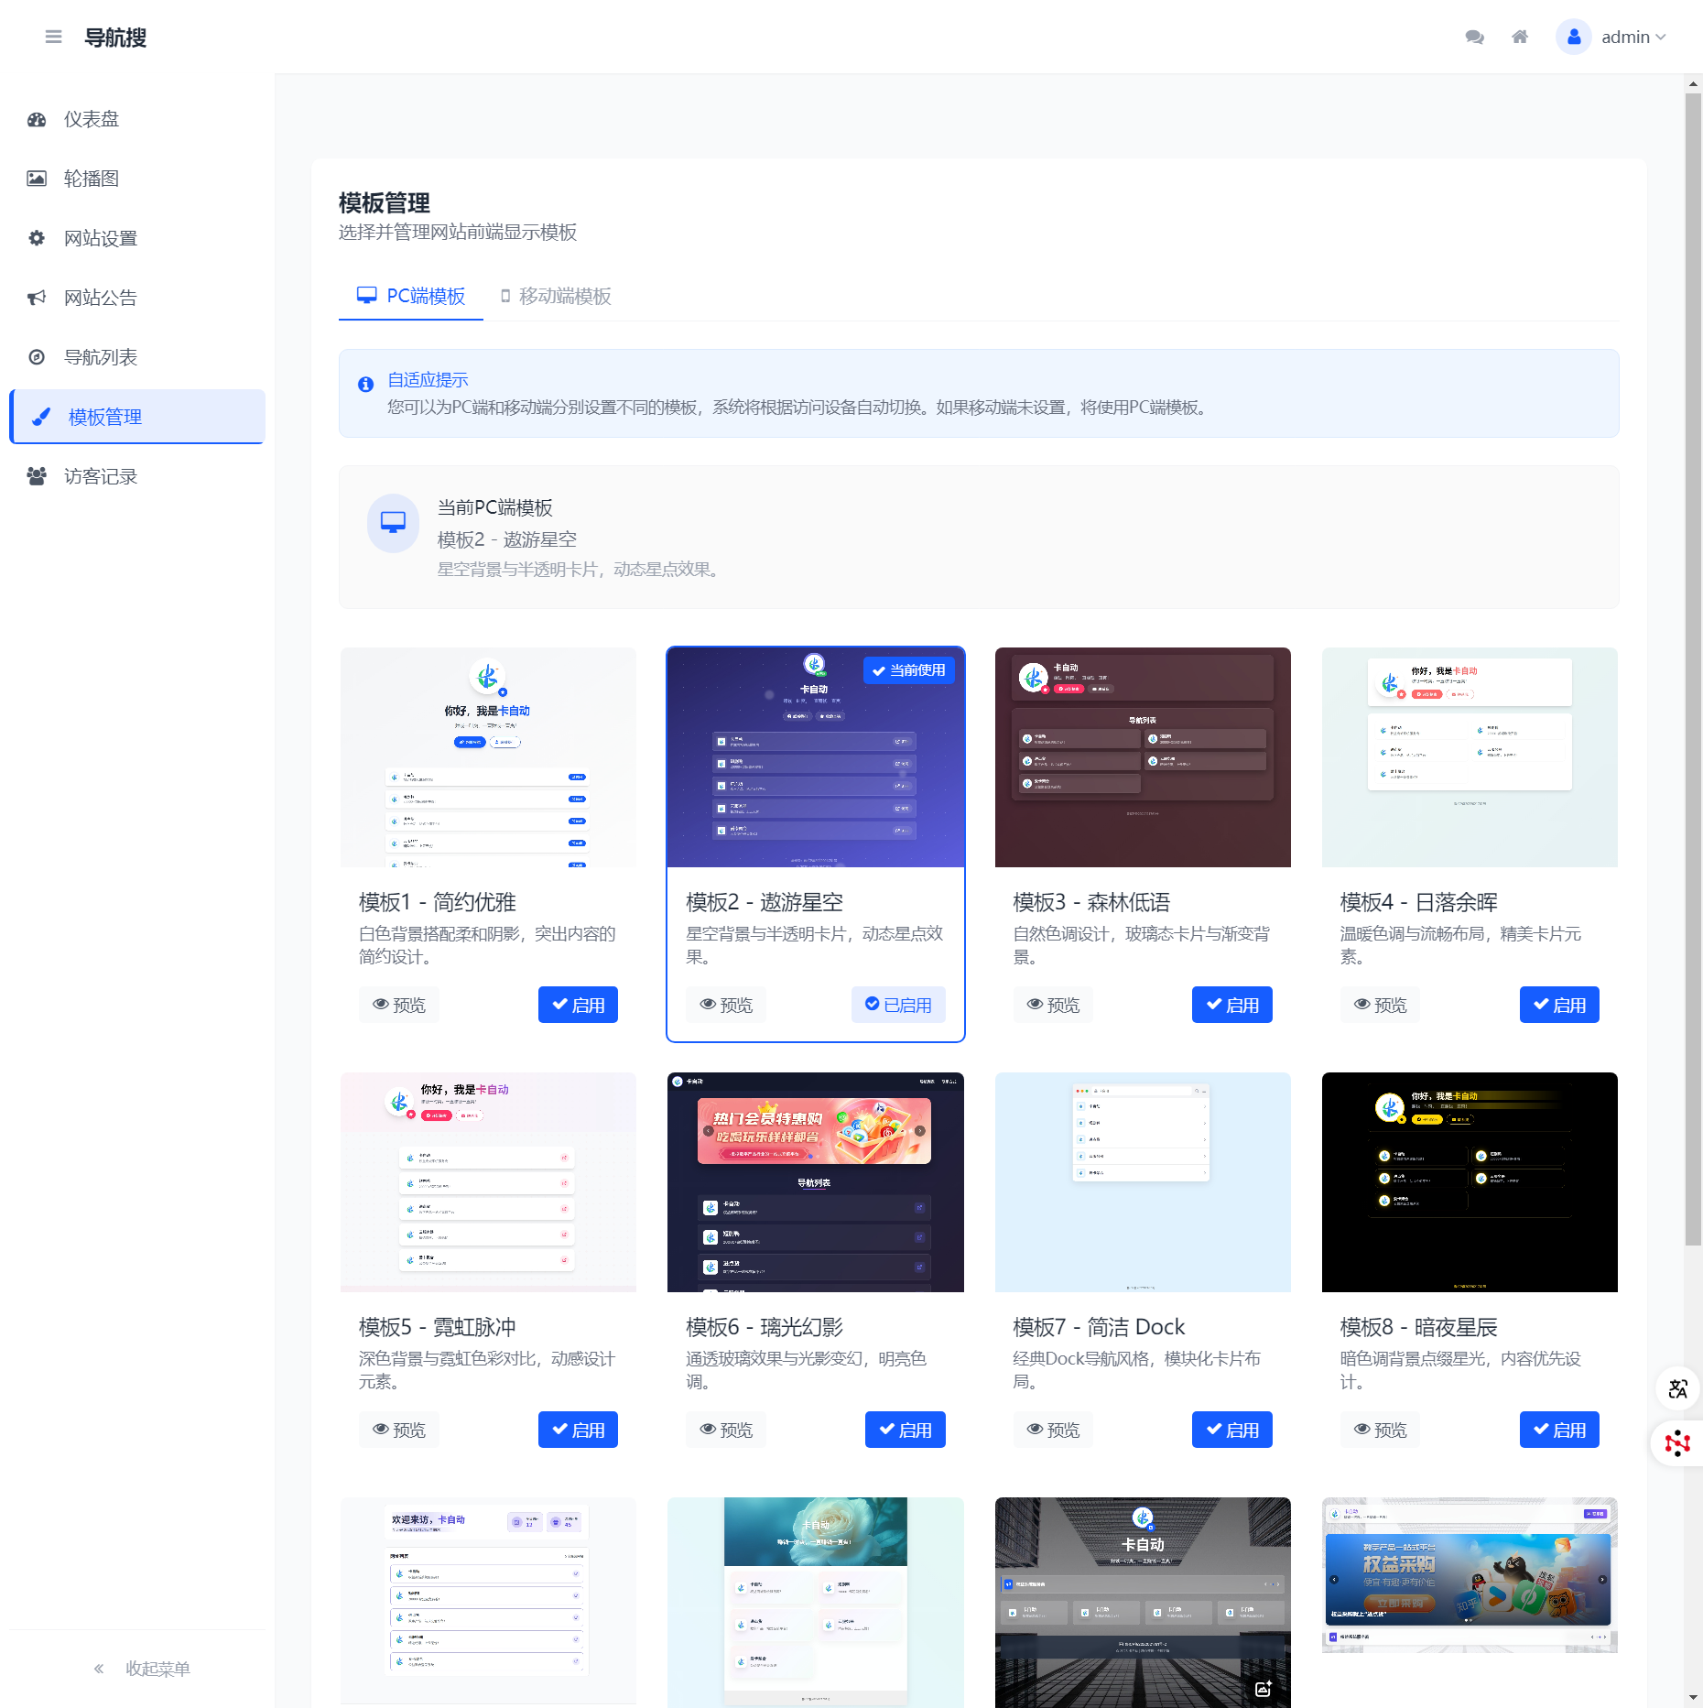Open 导航列表 in the sidebar
Viewport: 1703px width, 1708px height.
point(101,357)
